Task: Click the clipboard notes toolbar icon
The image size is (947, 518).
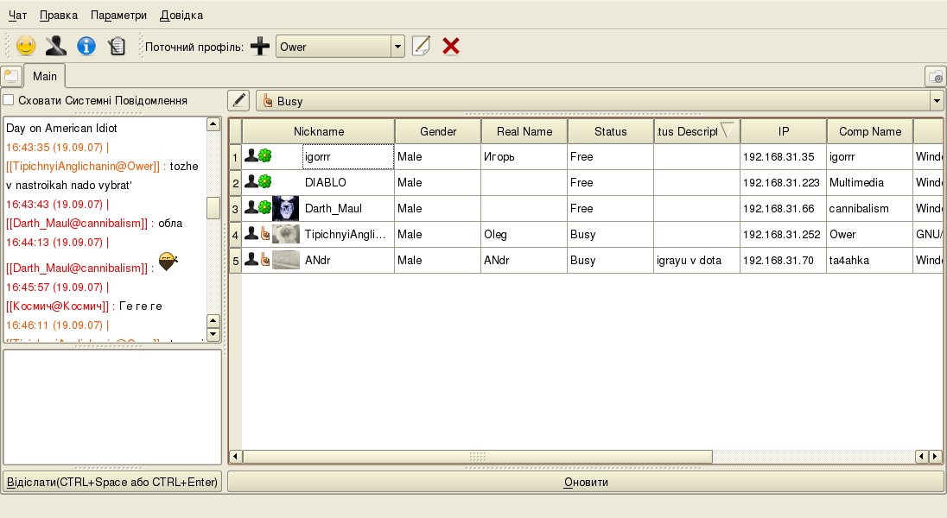Action: click(116, 47)
